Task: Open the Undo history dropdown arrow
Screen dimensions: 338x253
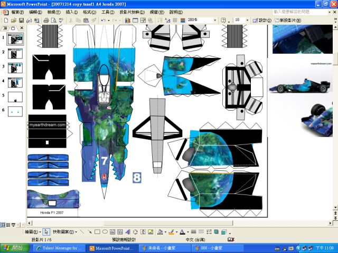Action: pos(109,21)
